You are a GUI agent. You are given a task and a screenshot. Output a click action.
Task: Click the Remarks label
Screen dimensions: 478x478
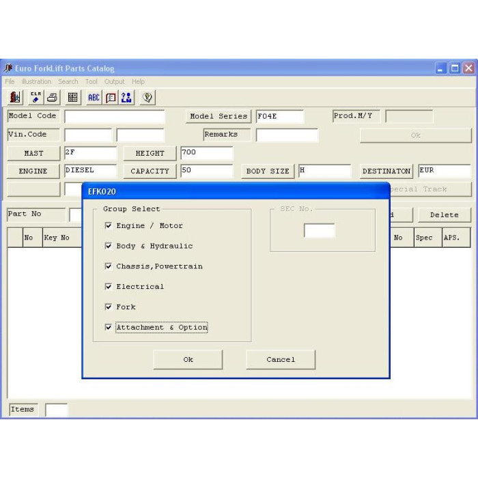[x=227, y=135]
